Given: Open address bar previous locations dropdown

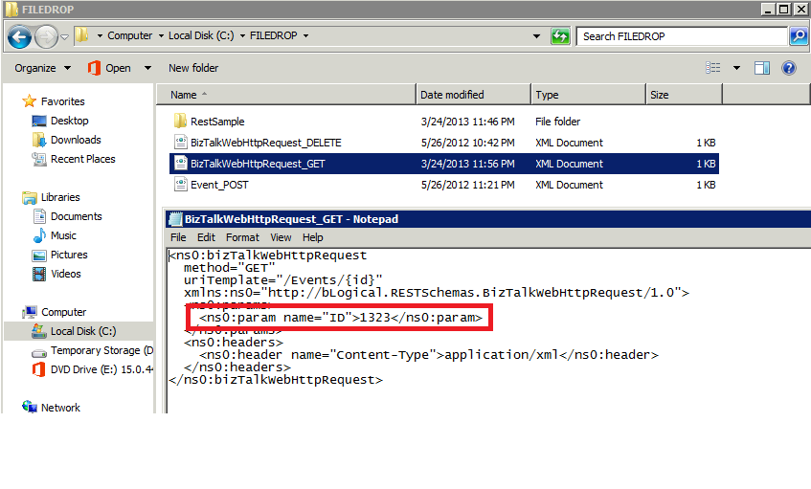Looking at the screenshot, I should pos(536,36).
